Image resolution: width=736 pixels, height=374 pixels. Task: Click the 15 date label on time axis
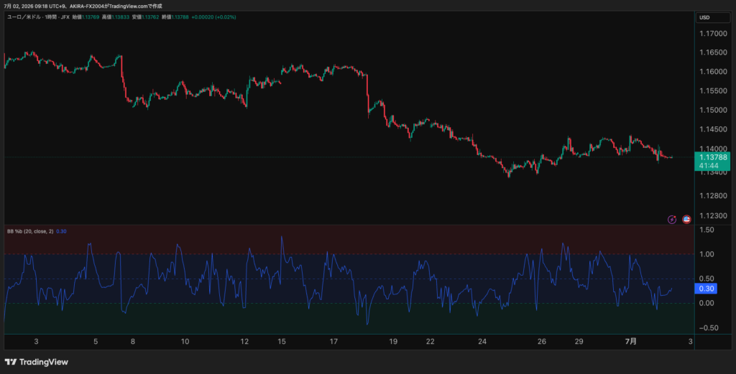point(282,342)
